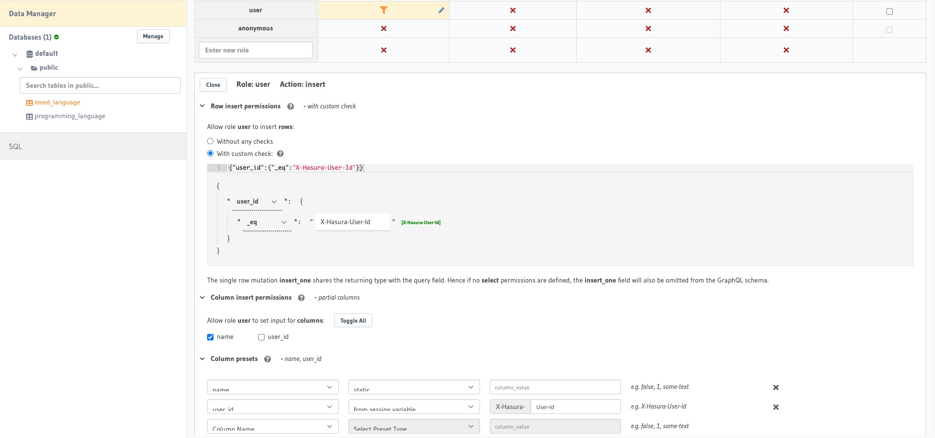935x438 pixels.
Task: Click user row's red cross in second permission column
Action: (513, 10)
